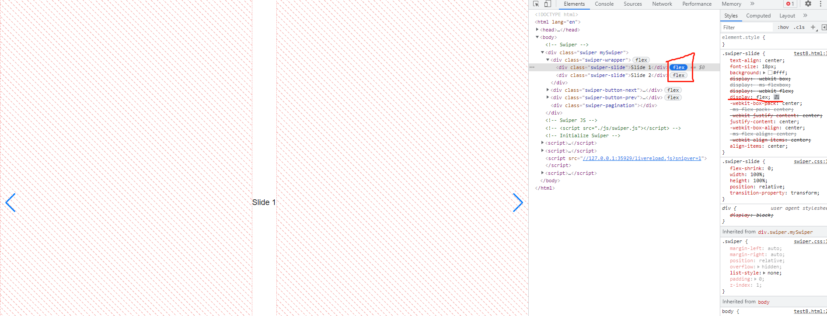Click the #fff background color swatch
This screenshot has width=827, height=316.
(770, 73)
